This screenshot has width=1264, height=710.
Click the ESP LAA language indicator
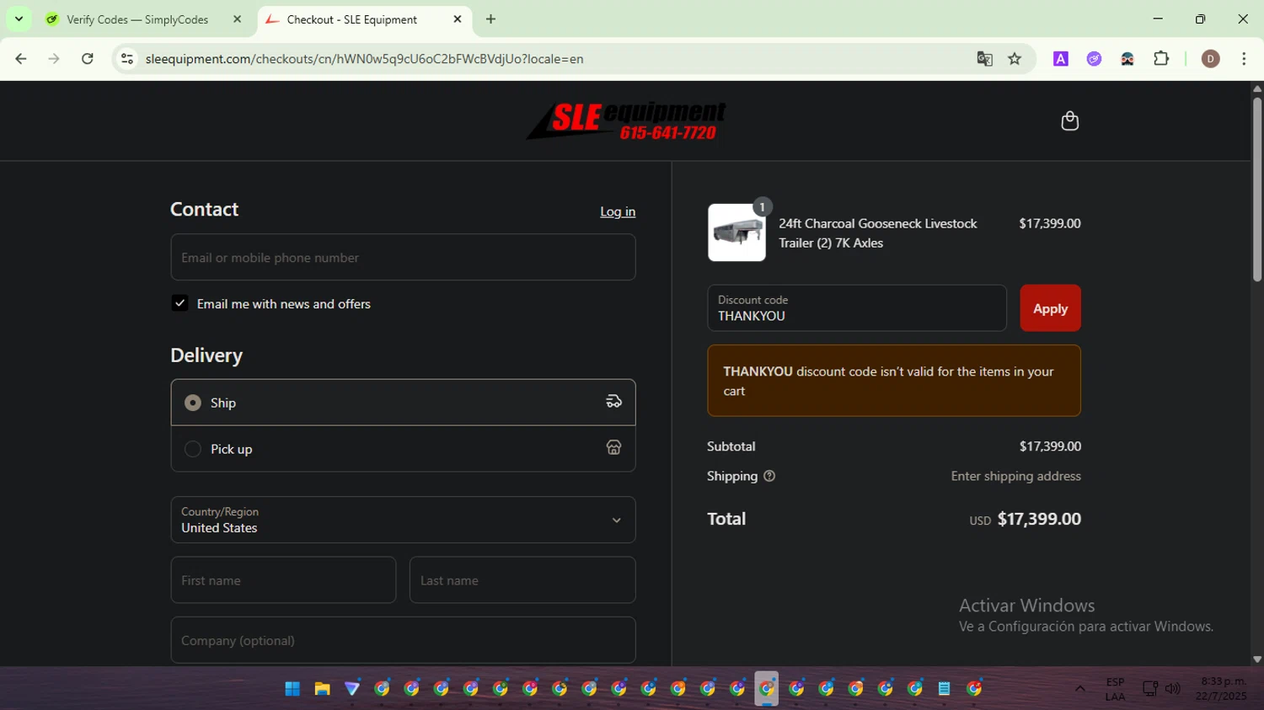click(x=1115, y=689)
